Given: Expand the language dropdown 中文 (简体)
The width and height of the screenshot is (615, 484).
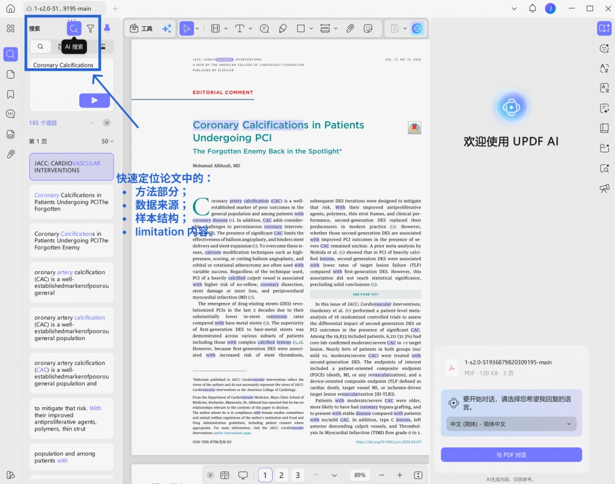Looking at the screenshot, I should point(511,424).
